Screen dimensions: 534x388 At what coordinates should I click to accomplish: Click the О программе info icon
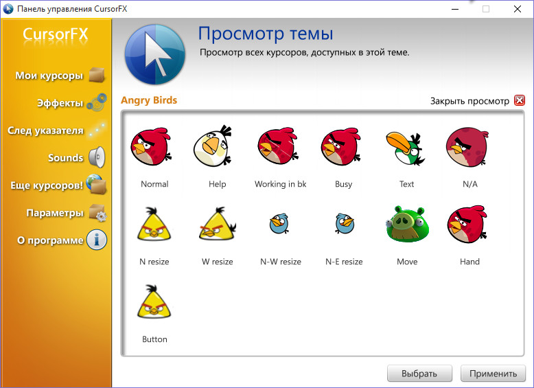pyautogui.click(x=96, y=240)
